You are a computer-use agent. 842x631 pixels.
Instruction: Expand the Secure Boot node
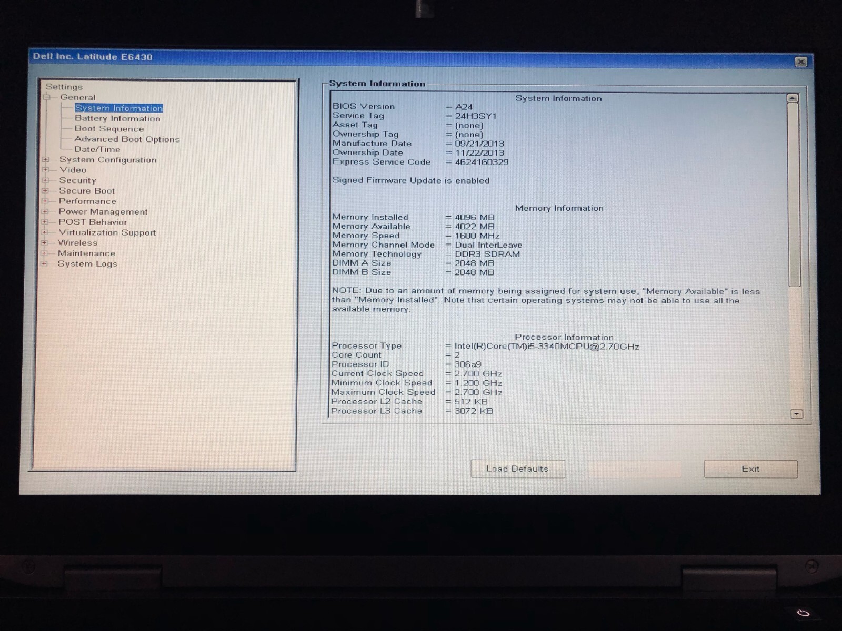(46, 191)
